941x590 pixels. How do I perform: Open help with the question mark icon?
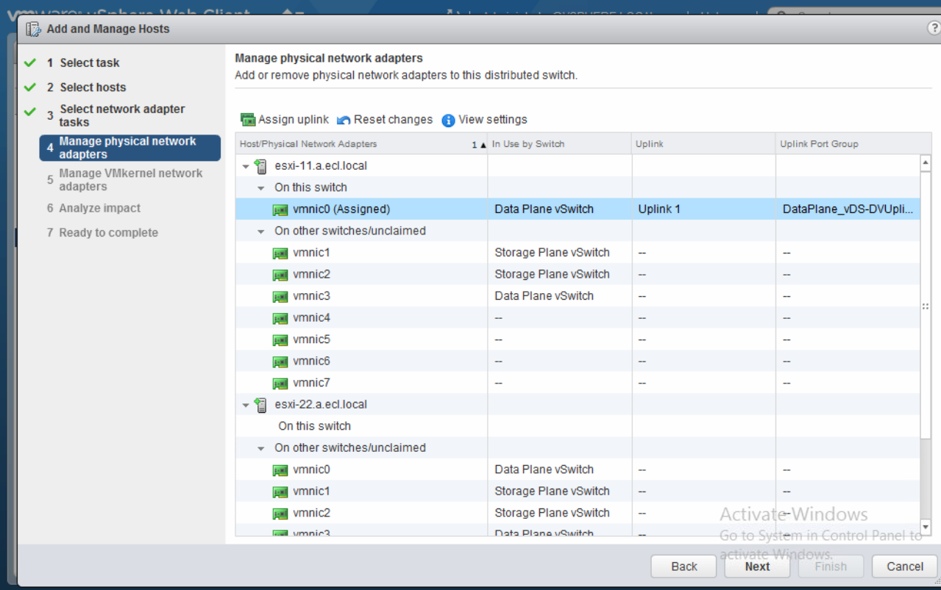click(x=933, y=28)
